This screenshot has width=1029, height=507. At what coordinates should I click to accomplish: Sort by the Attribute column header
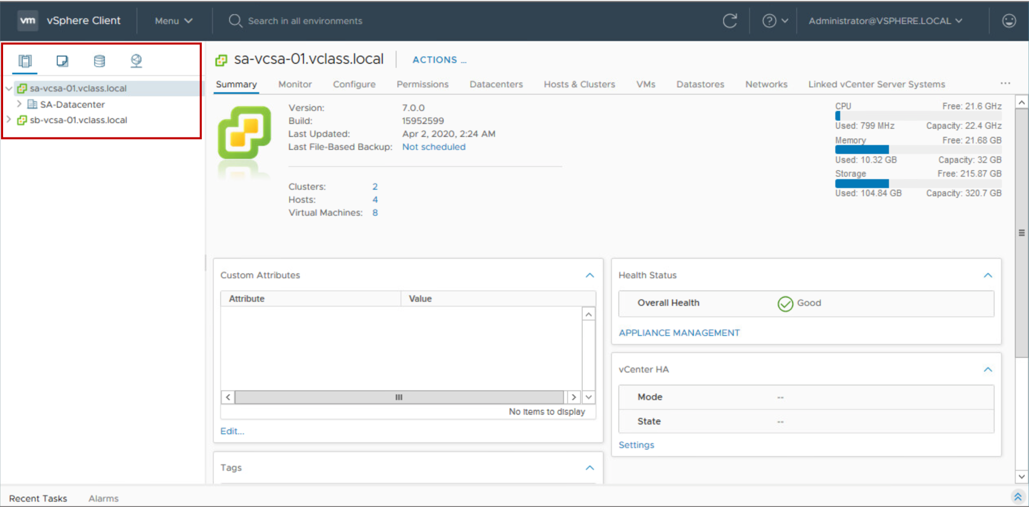[x=311, y=299]
